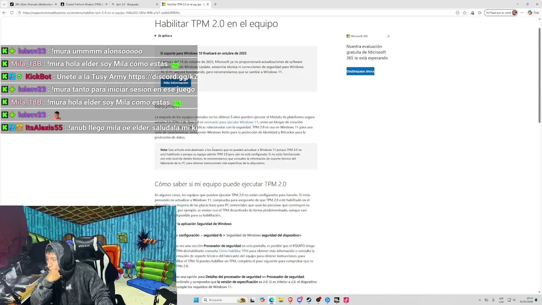542x305 pixels.
Task: Go back with the browser back arrow
Action: [x=4, y=13]
